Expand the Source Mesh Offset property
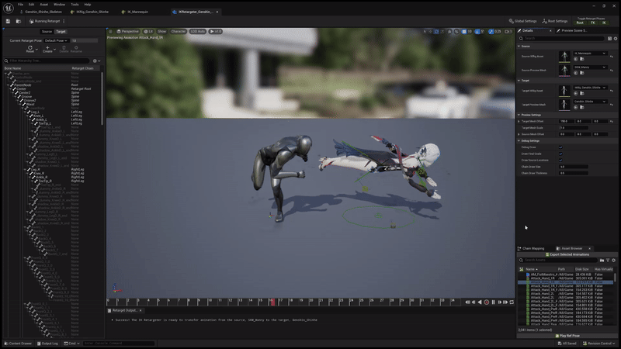Viewport: 621px width, 349px height. coord(519,134)
